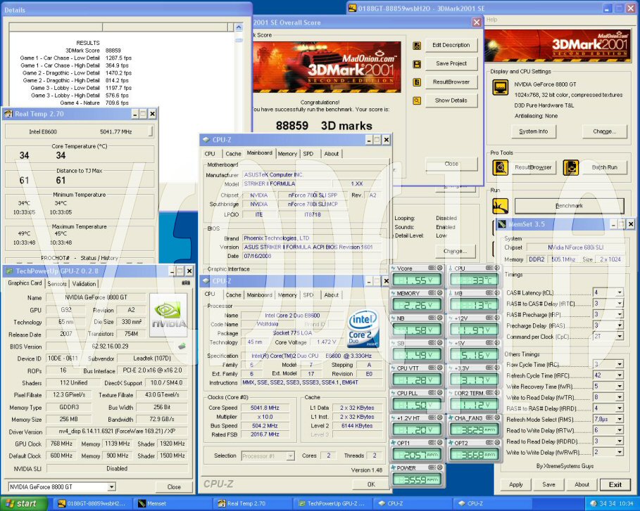Switch to the Validation tab in GPU-Z
The width and height of the screenshot is (640, 511).
(84, 284)
